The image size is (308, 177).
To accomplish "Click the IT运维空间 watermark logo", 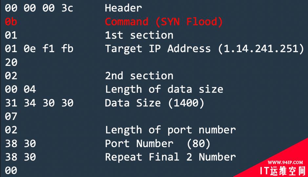I will coord(282,171).
